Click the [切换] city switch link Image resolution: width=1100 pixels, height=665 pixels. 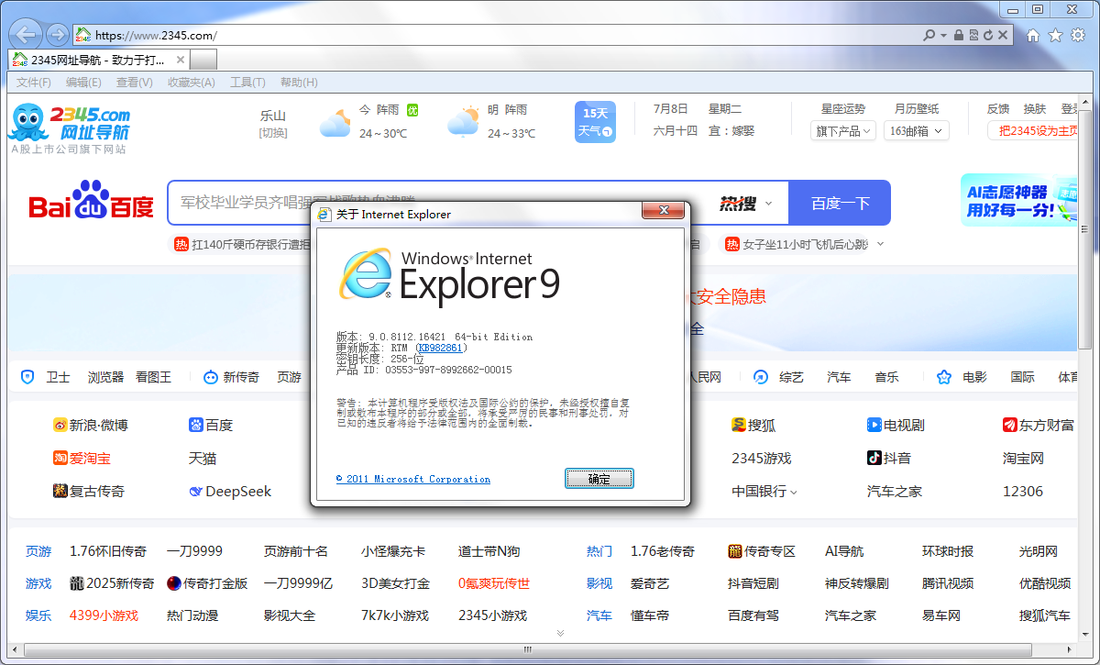[273, 133]
